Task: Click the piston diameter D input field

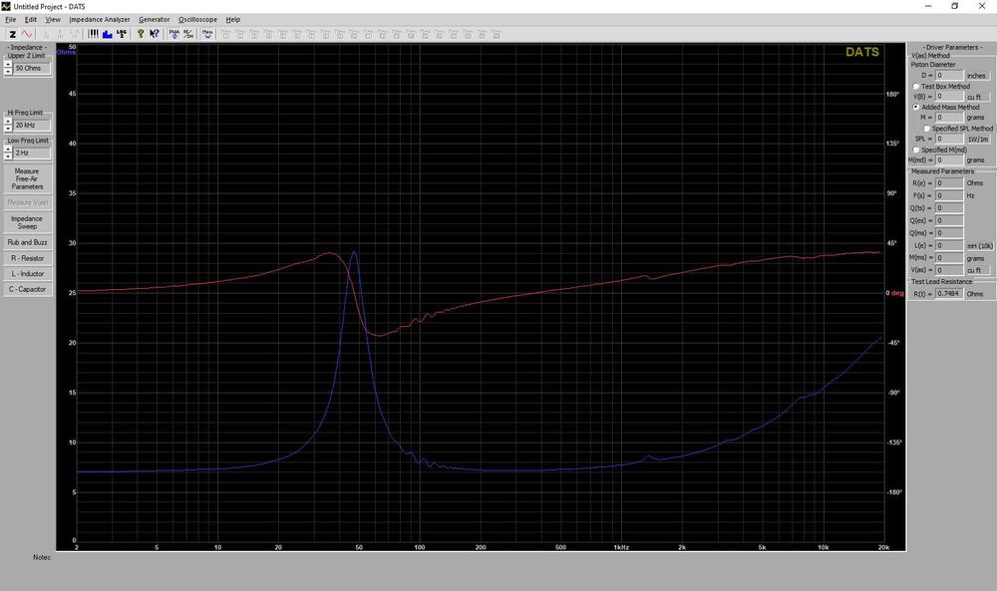Action: (x=949, y=76)
